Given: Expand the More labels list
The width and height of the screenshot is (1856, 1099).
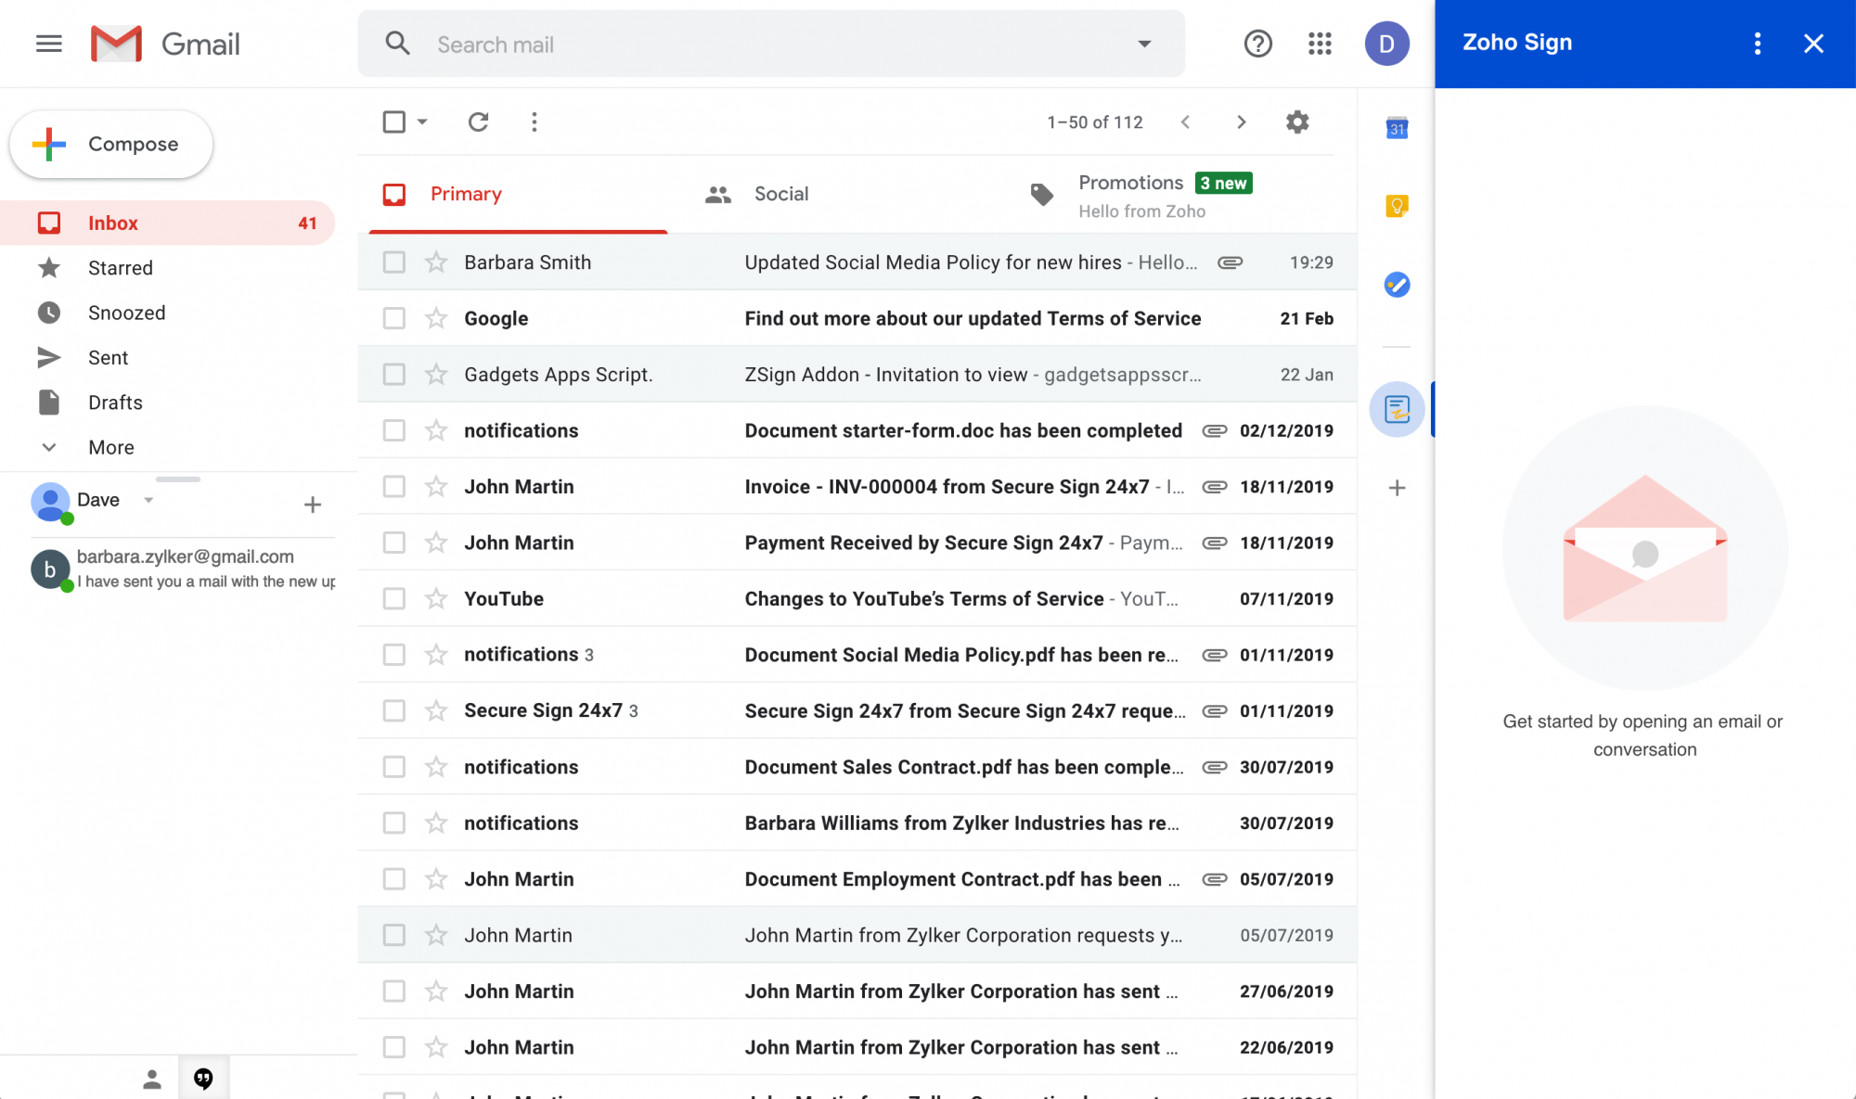Looking at the screenshot, I should click(110, 447).
